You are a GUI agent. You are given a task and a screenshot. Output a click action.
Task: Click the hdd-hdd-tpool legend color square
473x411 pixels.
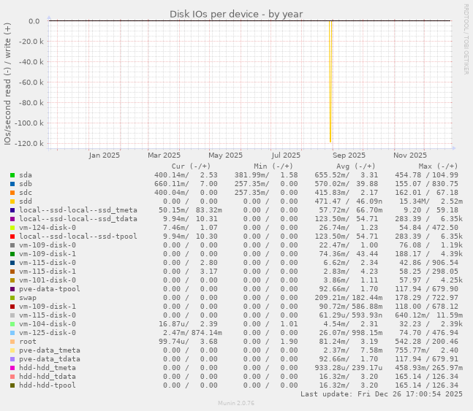click(x=12, y=385)
